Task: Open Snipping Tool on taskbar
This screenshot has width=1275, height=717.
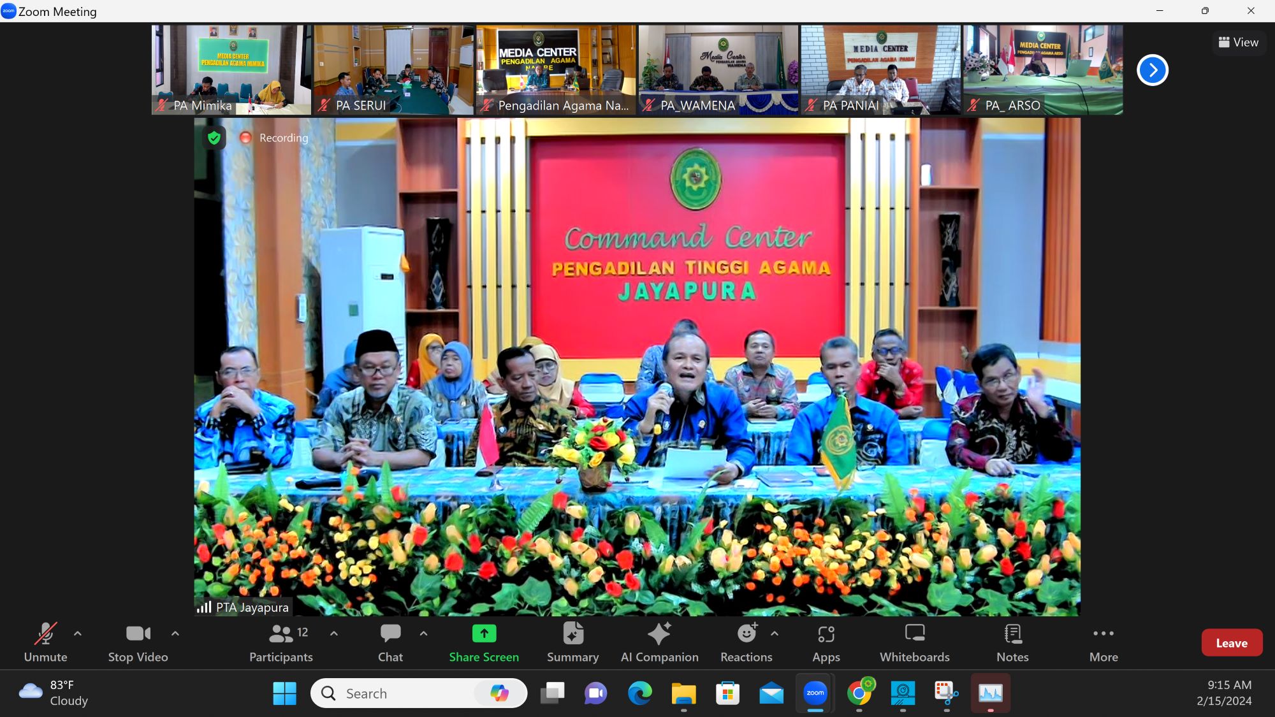Action: tap(947, 693)
